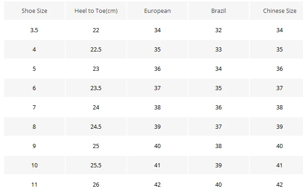Click the 22.5 heel to toe cell
This screenshot has height=194, width=303.
(96, 49)
